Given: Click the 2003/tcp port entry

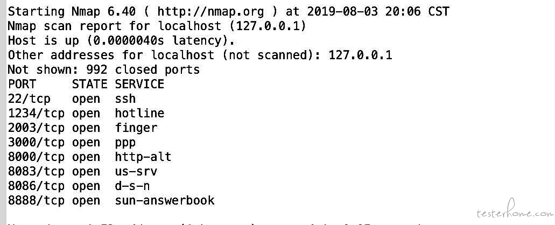Looking at the screenshot, I should 36,128.
